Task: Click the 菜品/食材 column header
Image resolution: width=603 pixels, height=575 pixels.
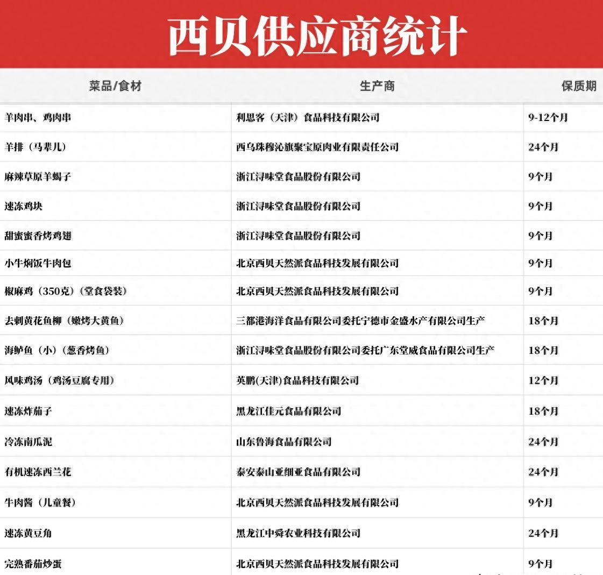Action: pos(115,86)
